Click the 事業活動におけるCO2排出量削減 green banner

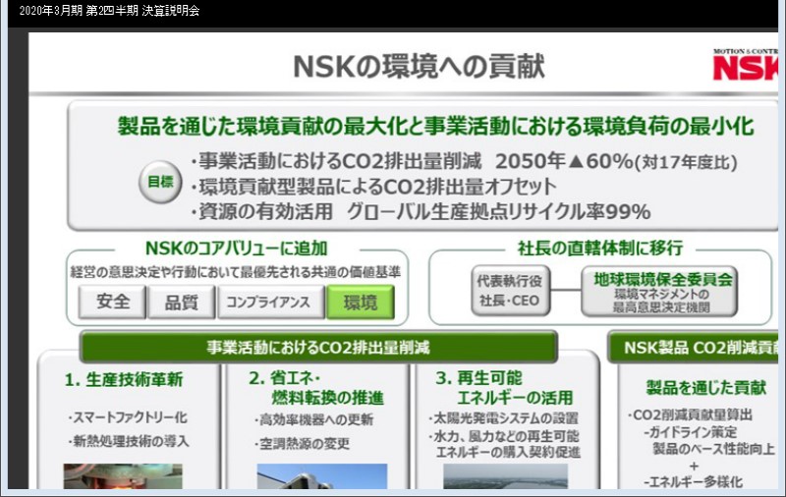(318, 347)
